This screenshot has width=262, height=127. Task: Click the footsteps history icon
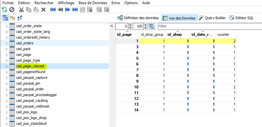click(x=20, y=18)
